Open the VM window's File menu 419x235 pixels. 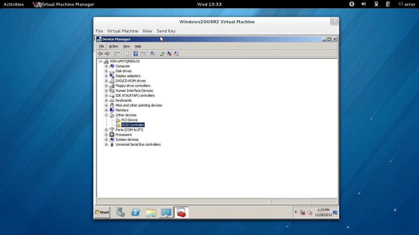click(x=99, y=31)
